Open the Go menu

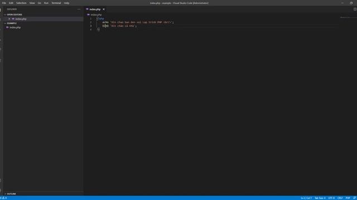[40, 3]
